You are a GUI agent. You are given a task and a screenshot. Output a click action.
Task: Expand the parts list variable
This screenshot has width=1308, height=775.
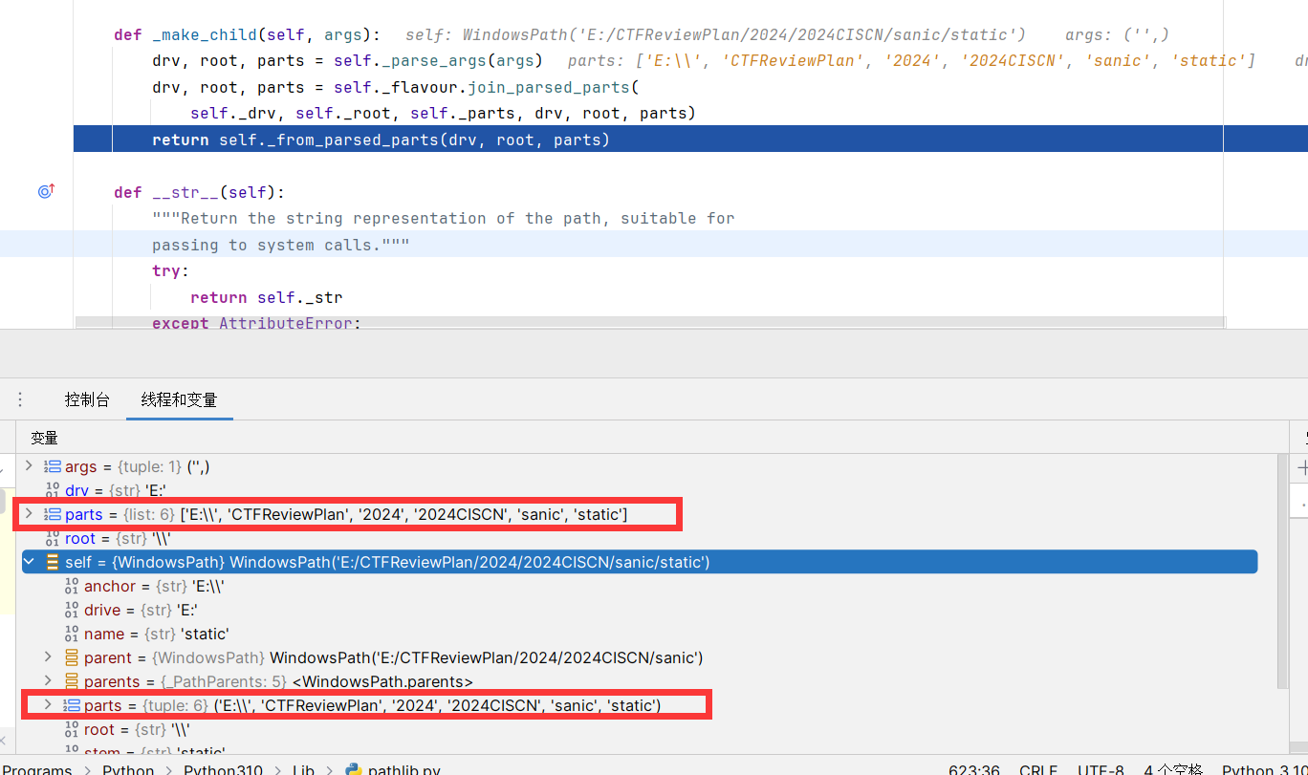(x=29, y=514)
